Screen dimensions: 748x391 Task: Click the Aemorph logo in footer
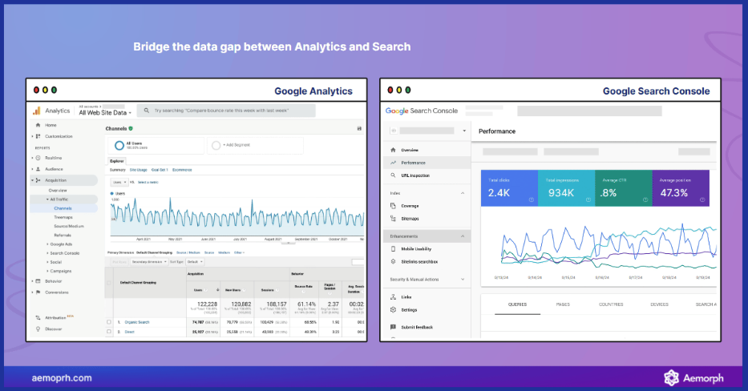click(693, 378)
